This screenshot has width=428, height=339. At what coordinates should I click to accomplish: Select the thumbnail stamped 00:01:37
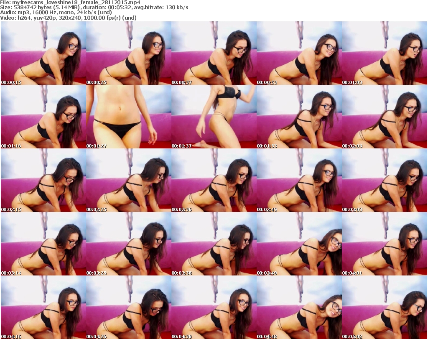click(214, 117)
